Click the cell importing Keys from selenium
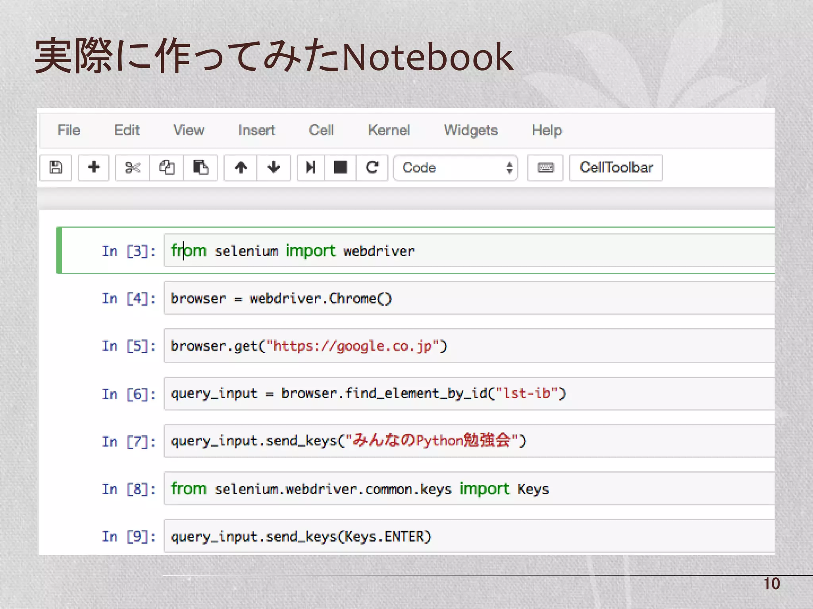This screenshot has height=609, width=813. coord(469,488)
